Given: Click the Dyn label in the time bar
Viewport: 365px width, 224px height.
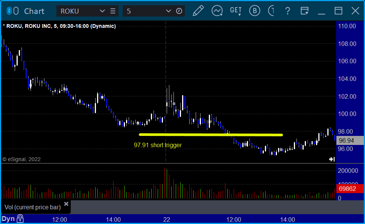Looking at the screenshot, I should (8, 219).
